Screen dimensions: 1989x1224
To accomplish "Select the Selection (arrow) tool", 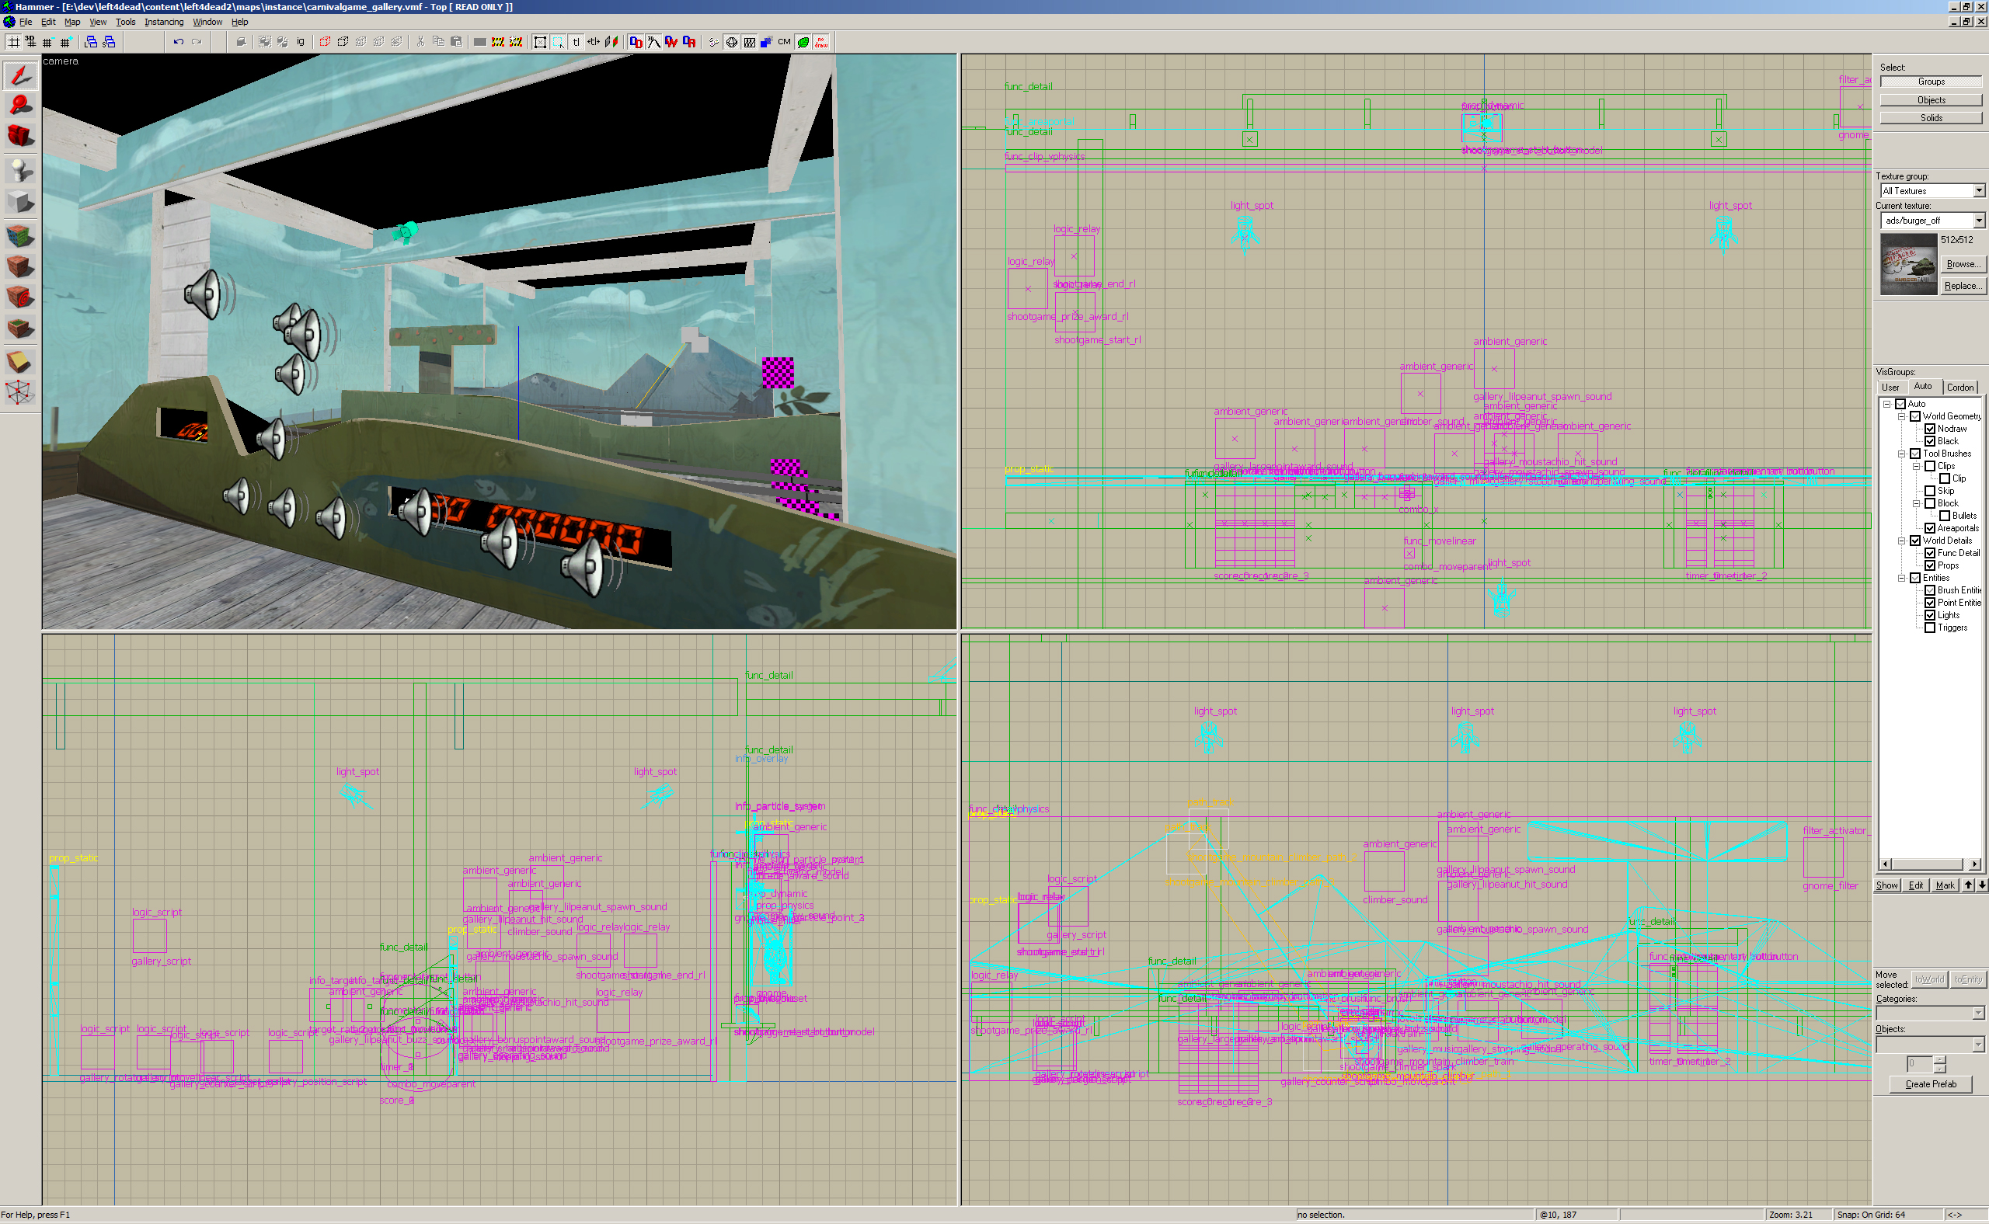I will coord(20,75).
